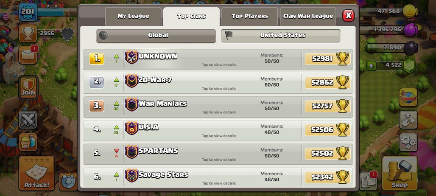
Task: Select the United States ranking filter
Action: 281,36
